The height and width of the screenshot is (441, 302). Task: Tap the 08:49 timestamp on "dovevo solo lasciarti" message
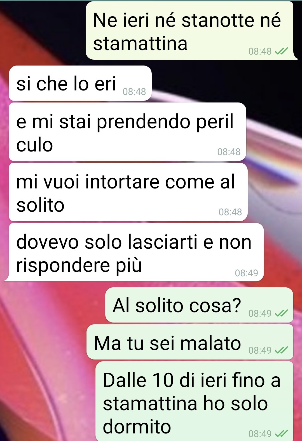pos(246,273)
